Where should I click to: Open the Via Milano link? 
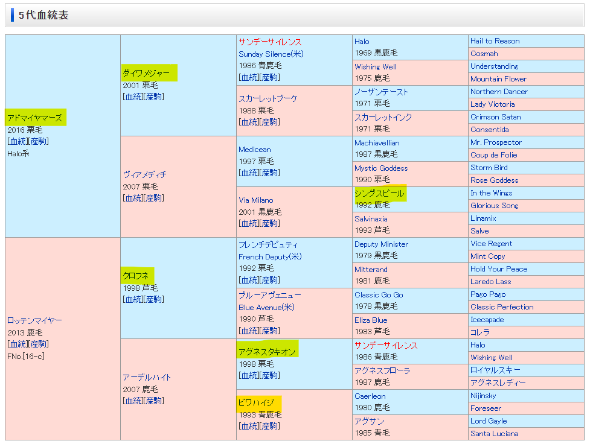(x=255, y=200)
